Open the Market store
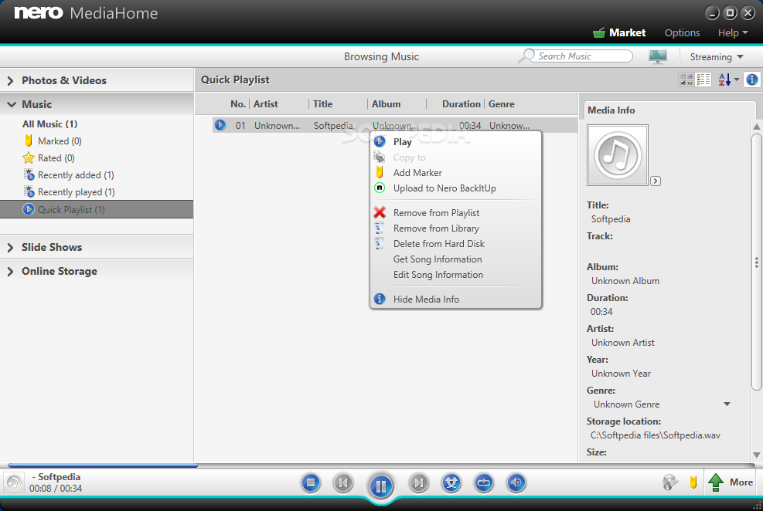763x511 pixels. [619, 32]
